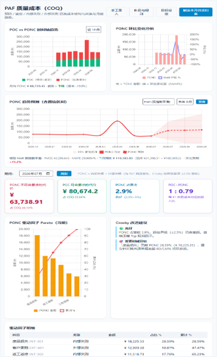
Task: Click the 类别 column header in the table
Action: 76,335
